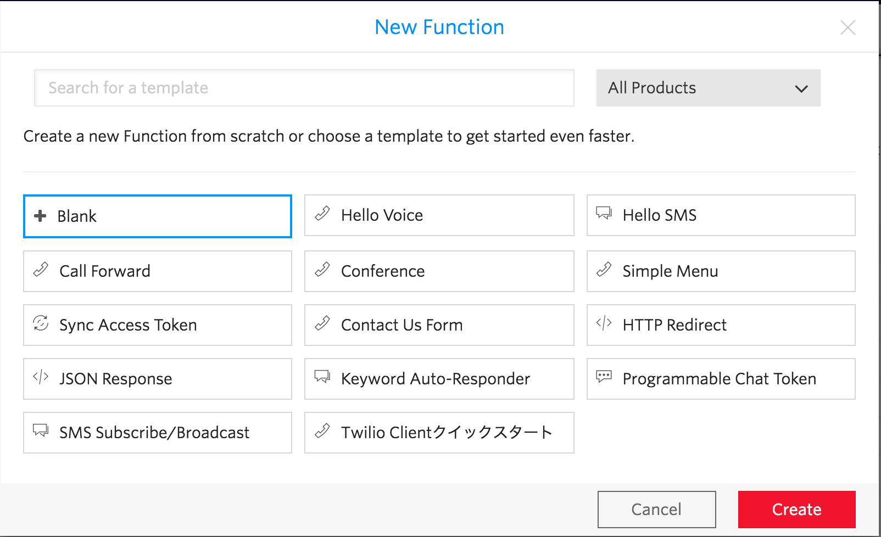881x537 pixels.
Task: Click the code icon beside JSON Response
Action: pyautogui.click(x=41, y=377)
